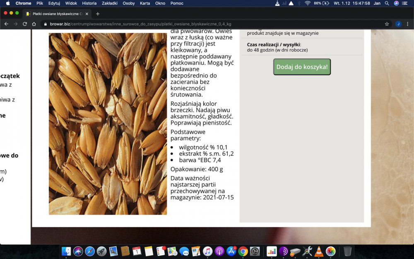Viewport: 414px width, 259px height.
Task: Go back to the previous page
Action: coord(6,24)
